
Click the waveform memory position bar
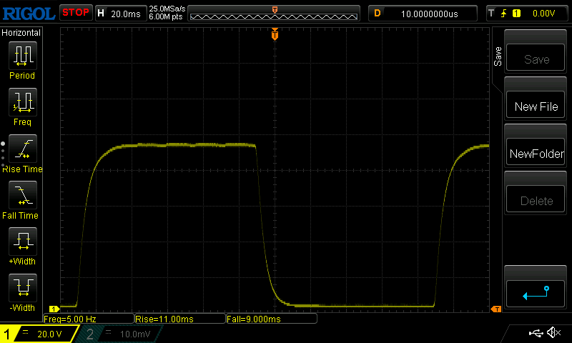coord(275,13)
